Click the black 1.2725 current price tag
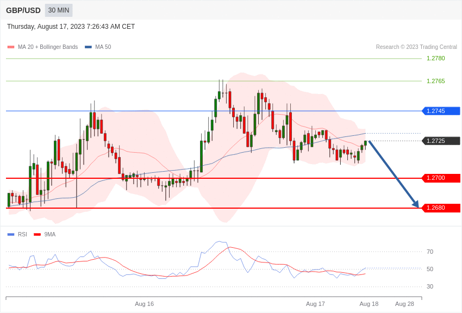The width and height of the screenshot is (462, 313). coord(441,141)
